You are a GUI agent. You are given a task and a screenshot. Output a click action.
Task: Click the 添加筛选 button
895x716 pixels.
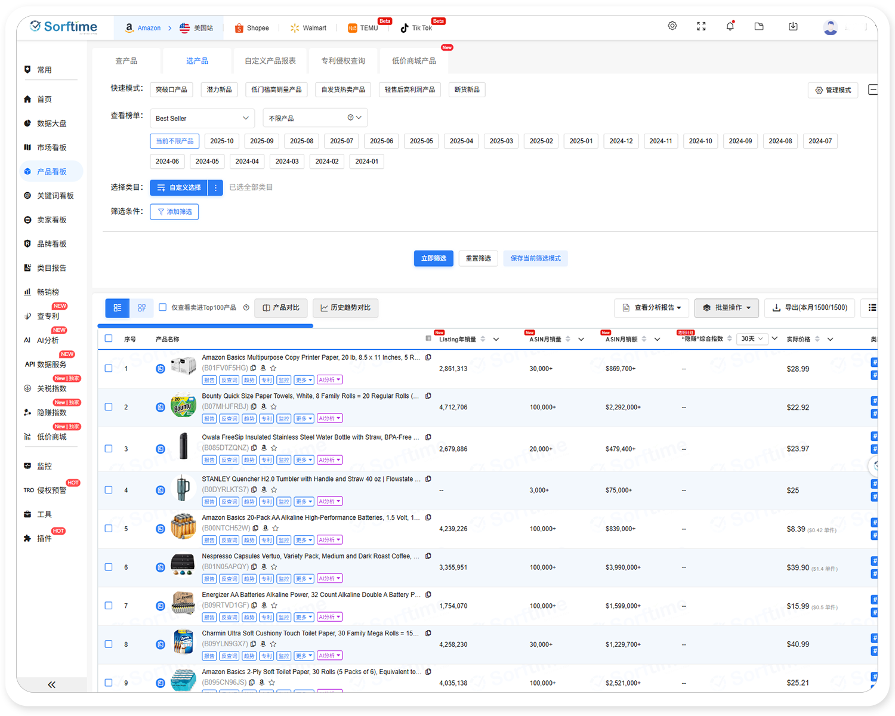tap(174, 212)
